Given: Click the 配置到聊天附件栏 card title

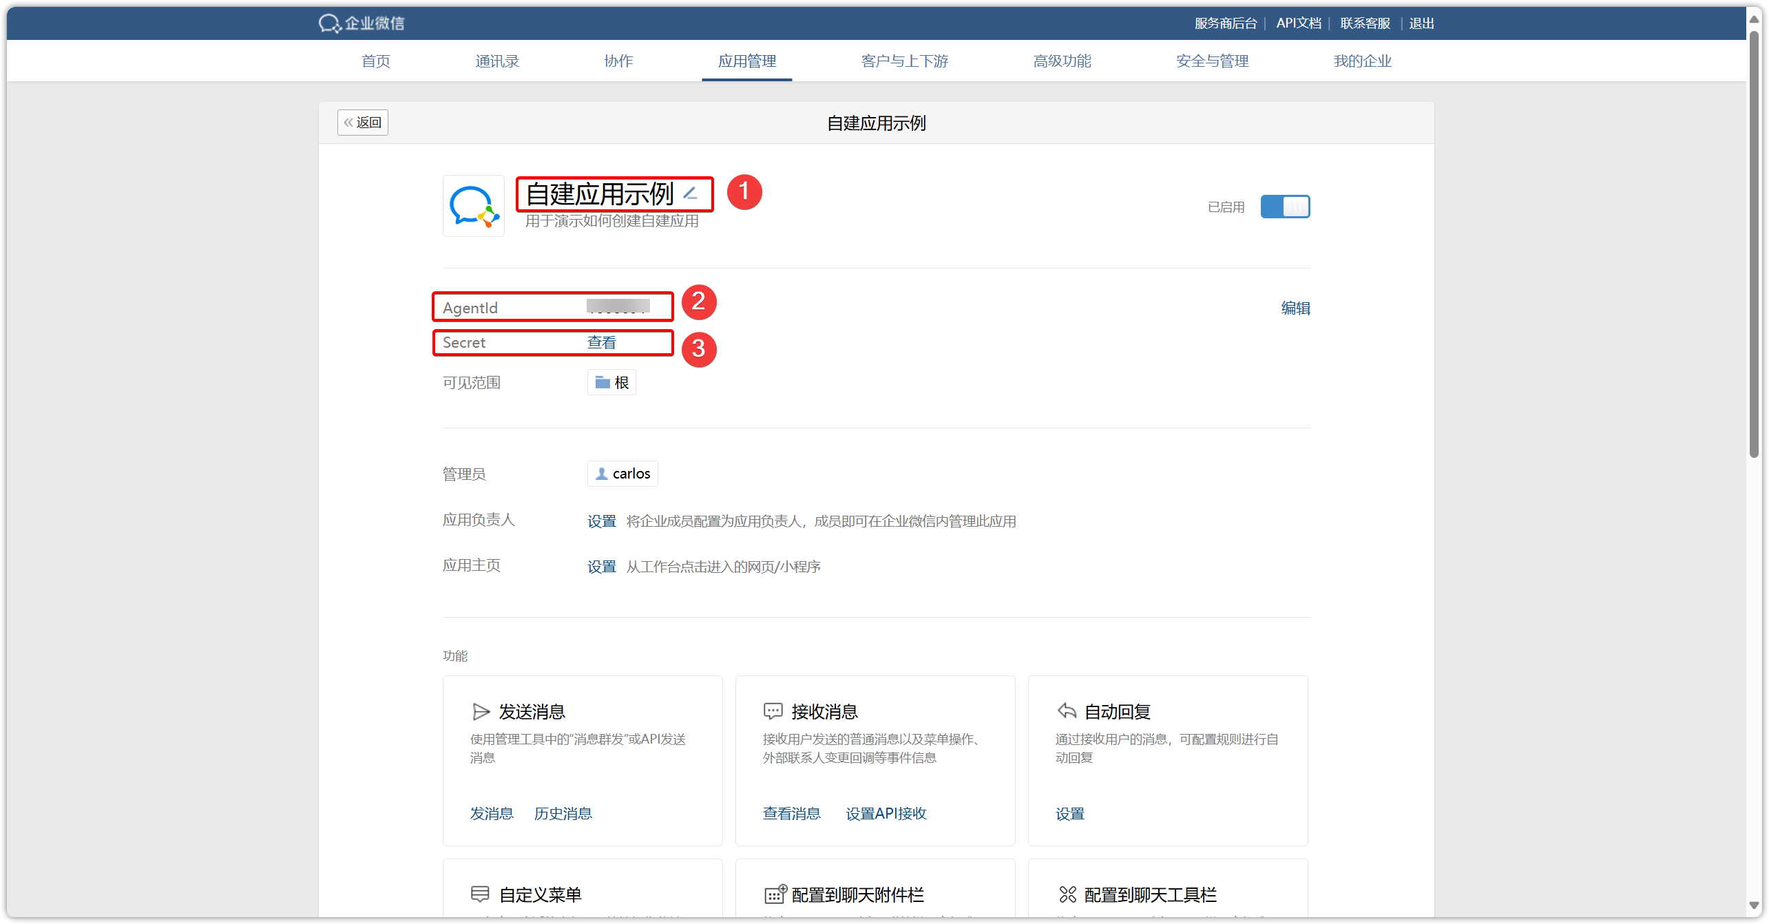Looking at the screenshot, I should [x=858, y=894].
